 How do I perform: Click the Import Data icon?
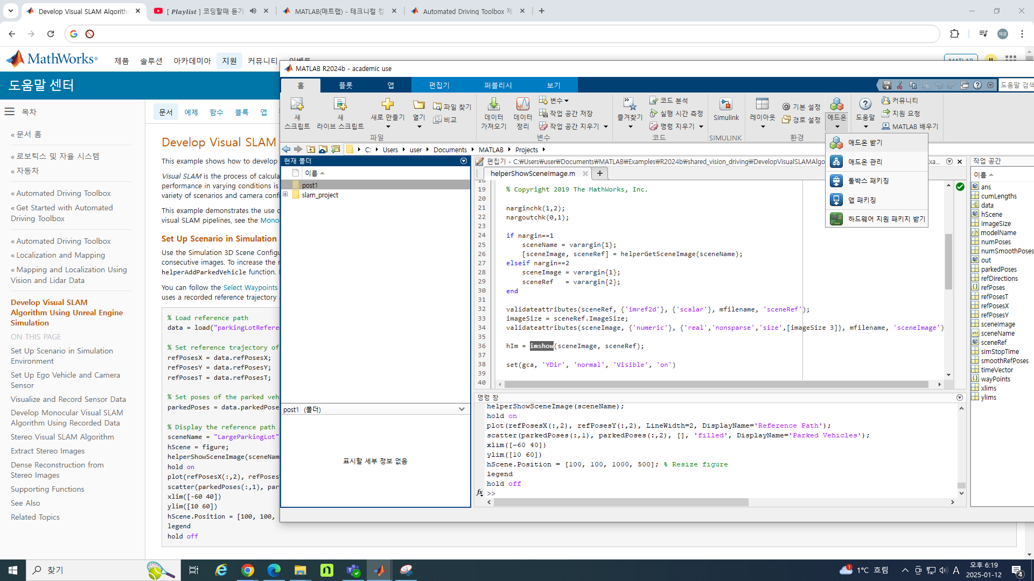tap(493, 104)
